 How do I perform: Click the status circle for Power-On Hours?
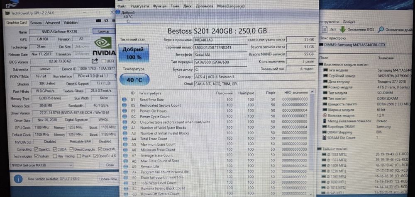pyautogui.click(x=124, y=111)
